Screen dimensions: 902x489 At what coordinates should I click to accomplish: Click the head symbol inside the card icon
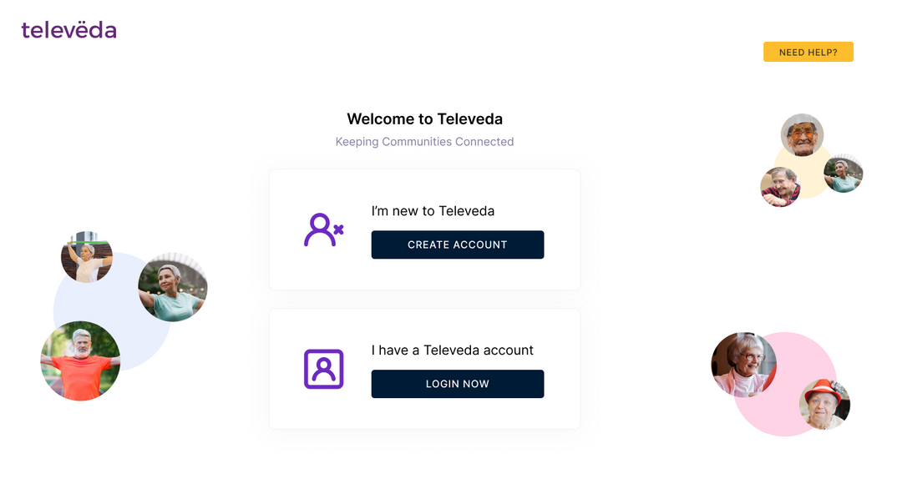click(323, 364)
